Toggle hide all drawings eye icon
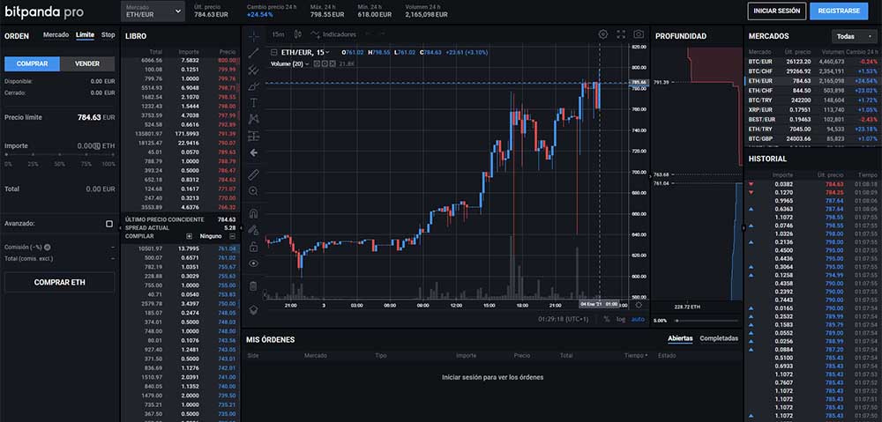882x422 pixels. point(254,263)
